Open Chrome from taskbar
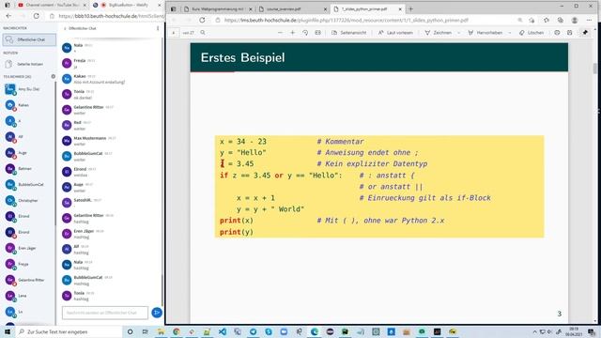 click(177, 331)
